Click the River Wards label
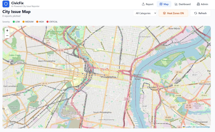215x132 pixels. tap(174, 28)
